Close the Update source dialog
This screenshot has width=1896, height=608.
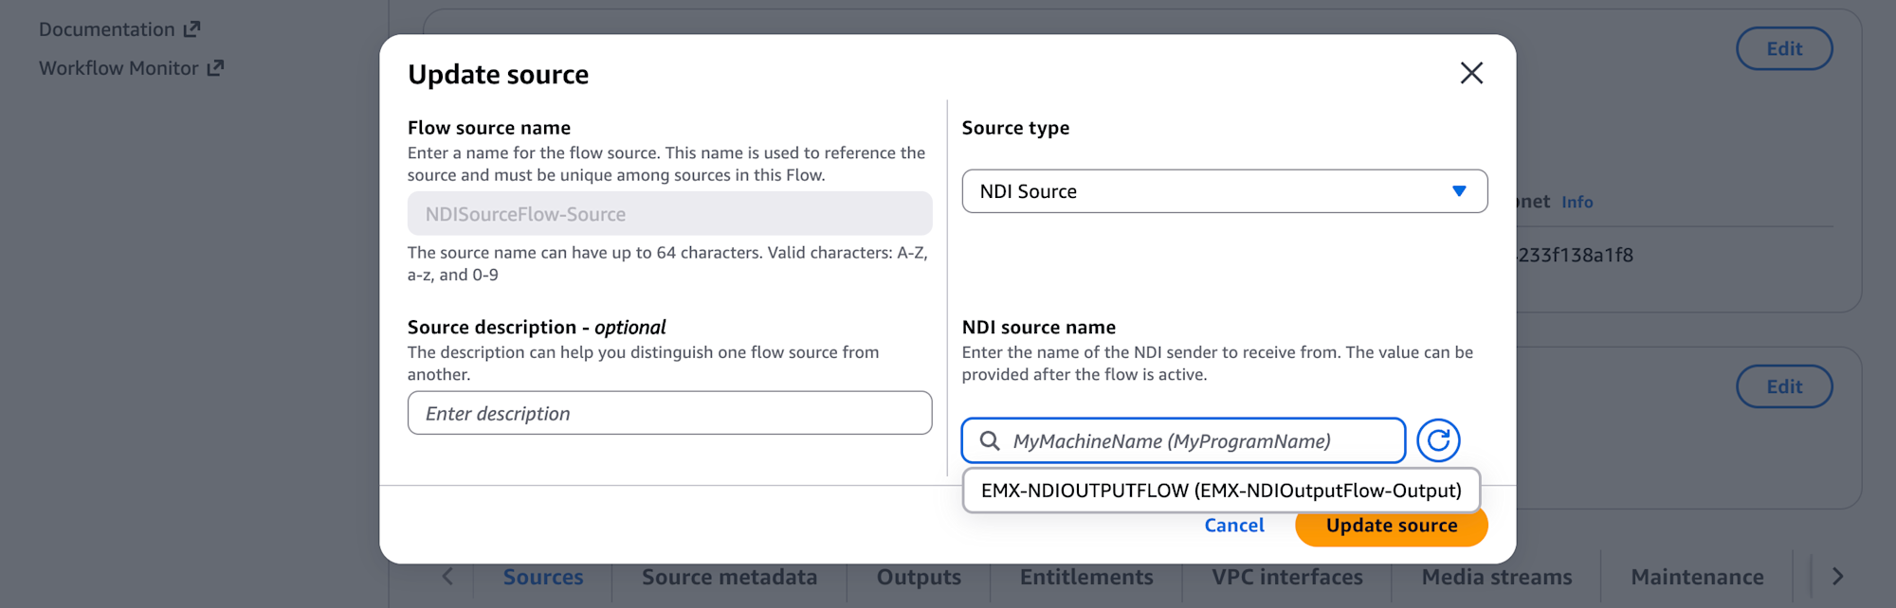click(x=1470, y=73)
